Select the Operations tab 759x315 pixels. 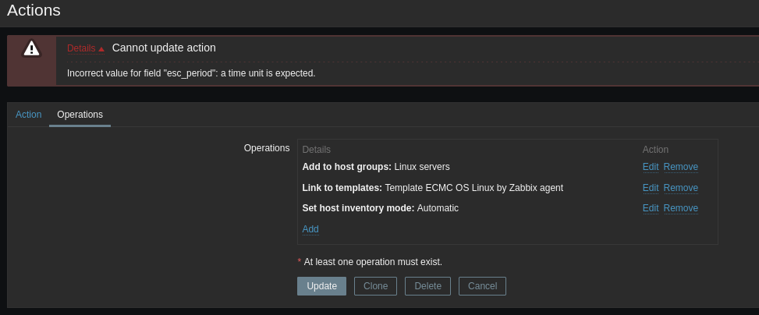[80, 115]
